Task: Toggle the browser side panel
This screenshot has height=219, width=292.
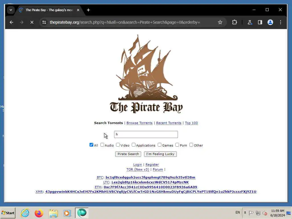Action: click(260, 22)
